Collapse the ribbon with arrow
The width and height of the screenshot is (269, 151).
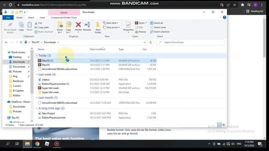(220, 18)
